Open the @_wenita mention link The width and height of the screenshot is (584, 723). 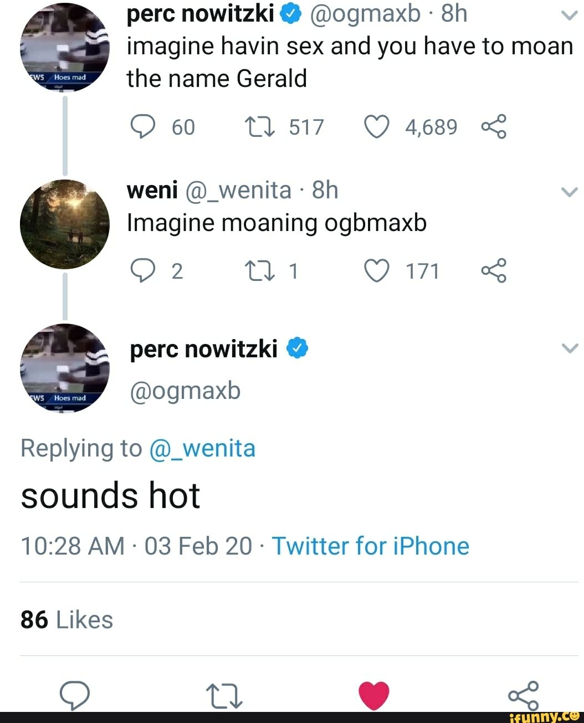click(202, 448)
